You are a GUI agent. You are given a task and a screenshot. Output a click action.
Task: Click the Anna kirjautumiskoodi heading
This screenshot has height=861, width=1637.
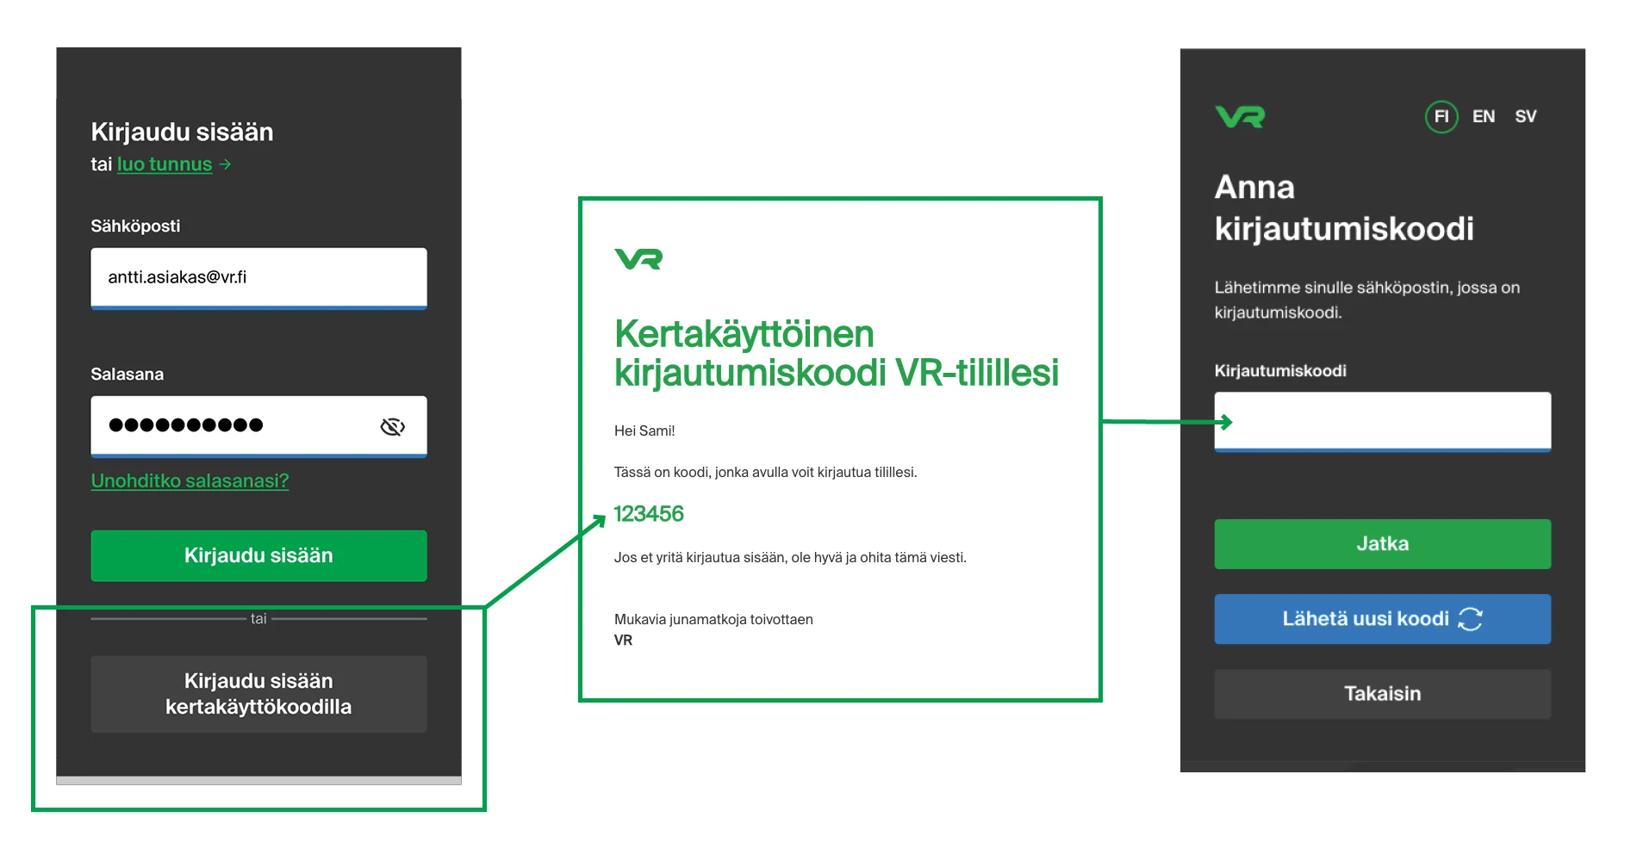coord(1344,208)
